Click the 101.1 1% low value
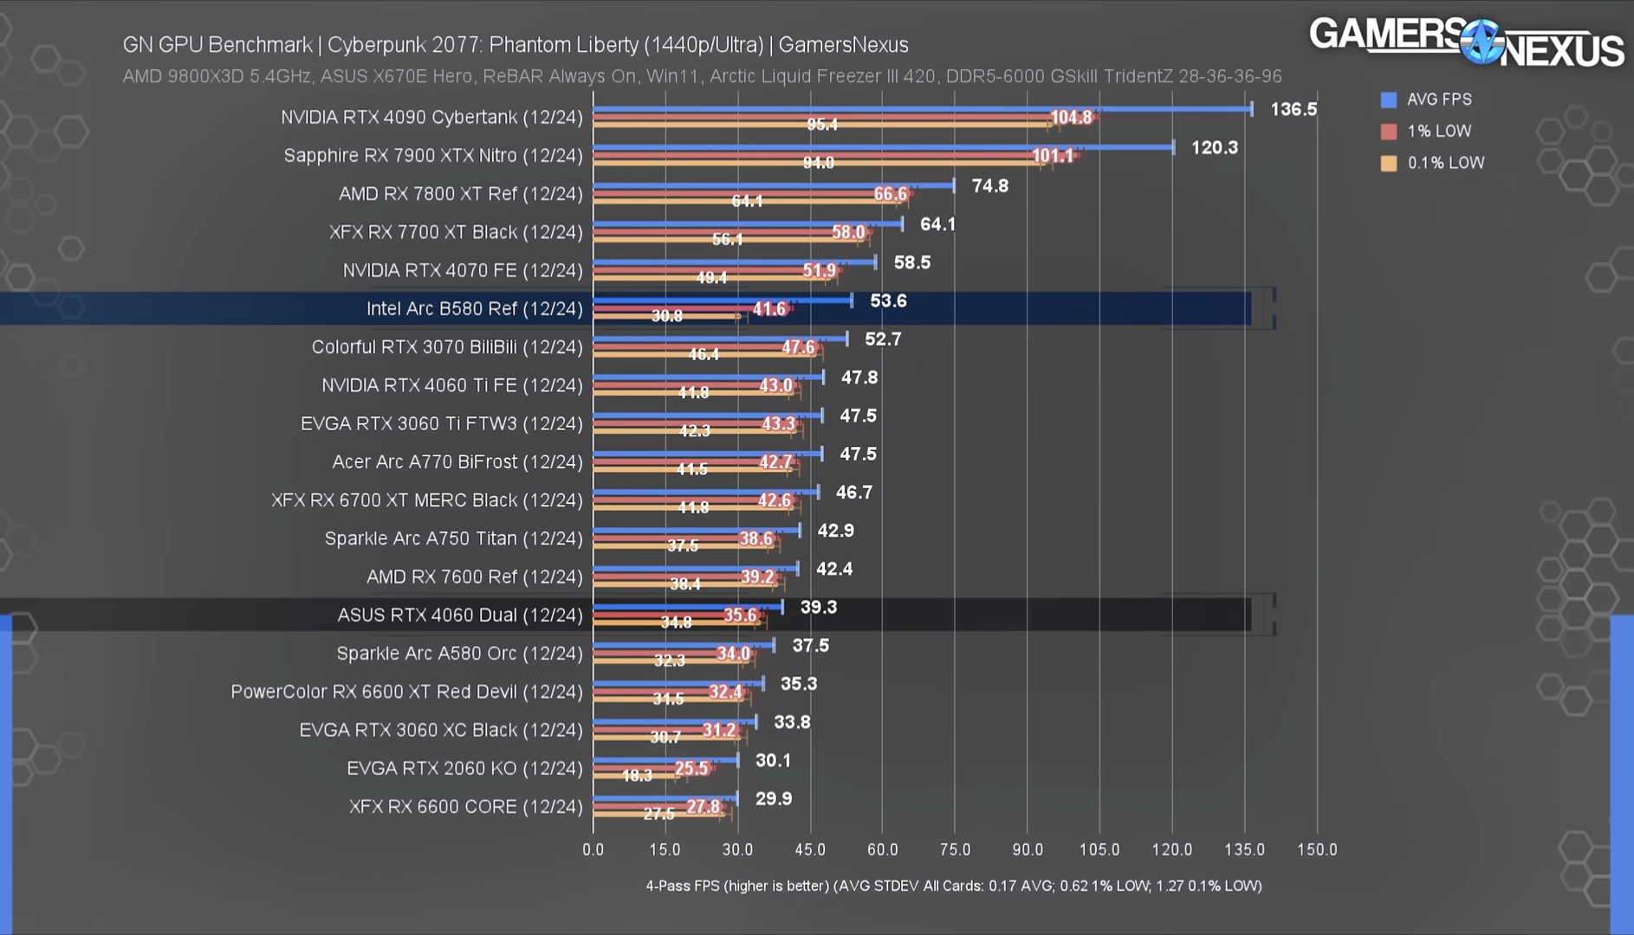This screenshot has height=935, width=1634. tap(1053, 155)
